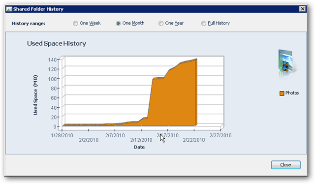Image resolution: width=315 pixels, height=184 pixels.
Task: Select the One Year history range
Action: [x=171, y=23]
